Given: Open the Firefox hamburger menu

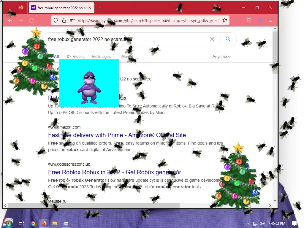Looking at the screenshot, I should (x=270, y=20).
